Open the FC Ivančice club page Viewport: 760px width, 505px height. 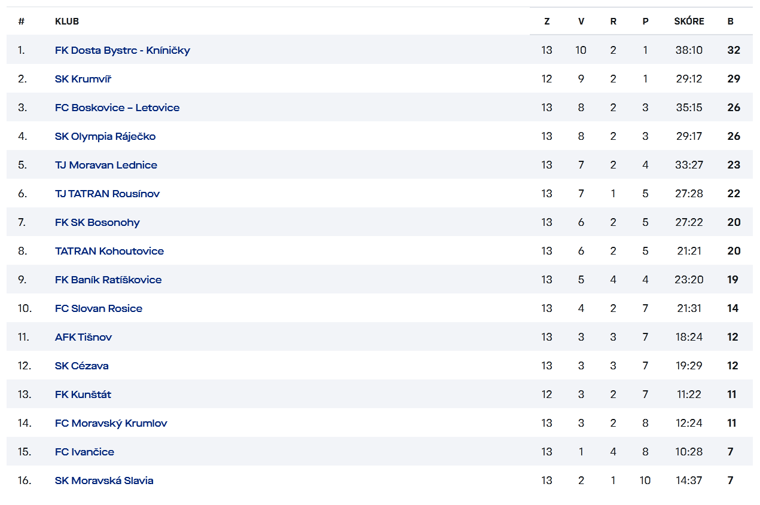84,452
